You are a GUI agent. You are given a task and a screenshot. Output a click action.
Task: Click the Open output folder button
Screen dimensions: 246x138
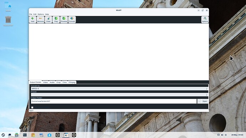pos(205,101)
